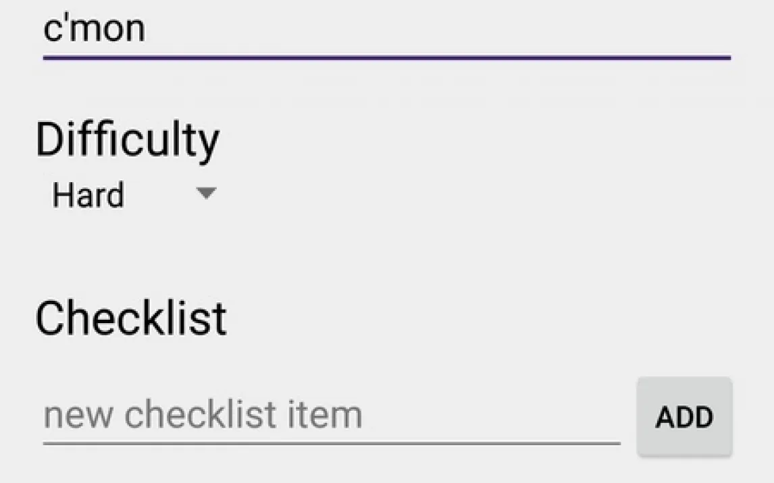
Task: Tap the gray triangle next to Hard
Action: (x=207, y=193)
